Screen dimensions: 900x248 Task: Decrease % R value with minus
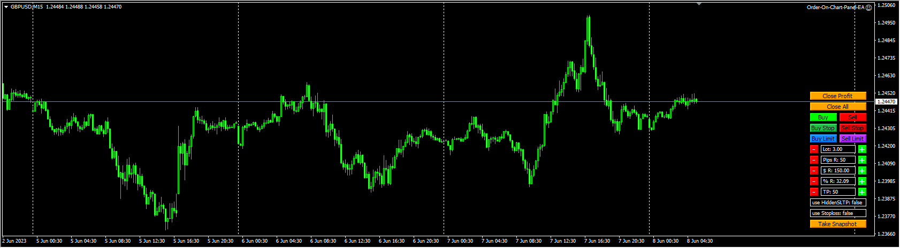click(814, 181)
